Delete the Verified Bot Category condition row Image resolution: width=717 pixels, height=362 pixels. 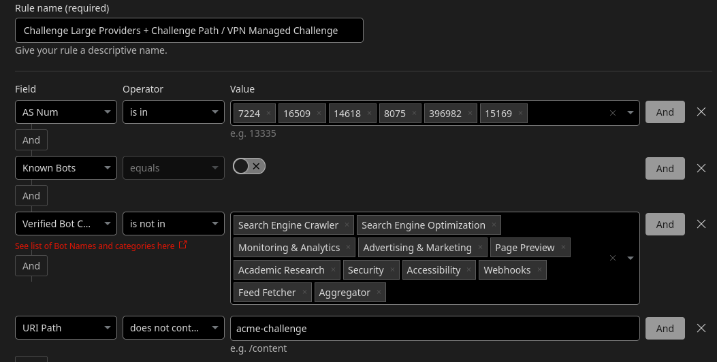(701, 224)
